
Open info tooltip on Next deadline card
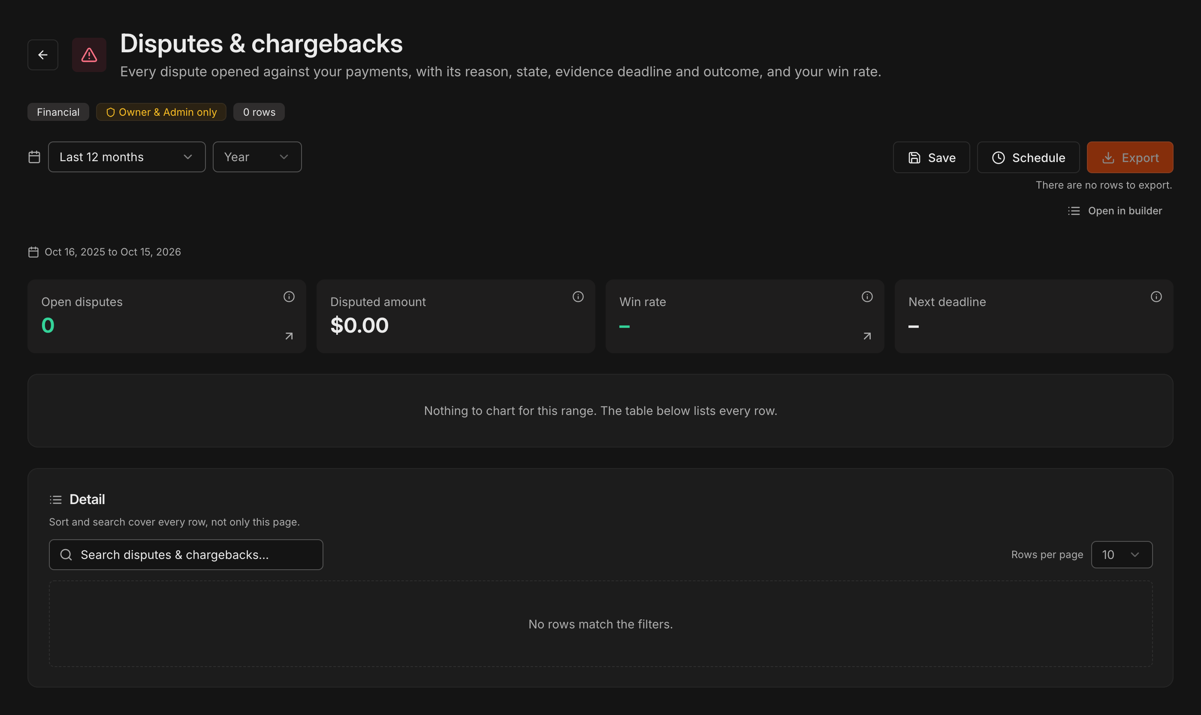(1156, 297)
